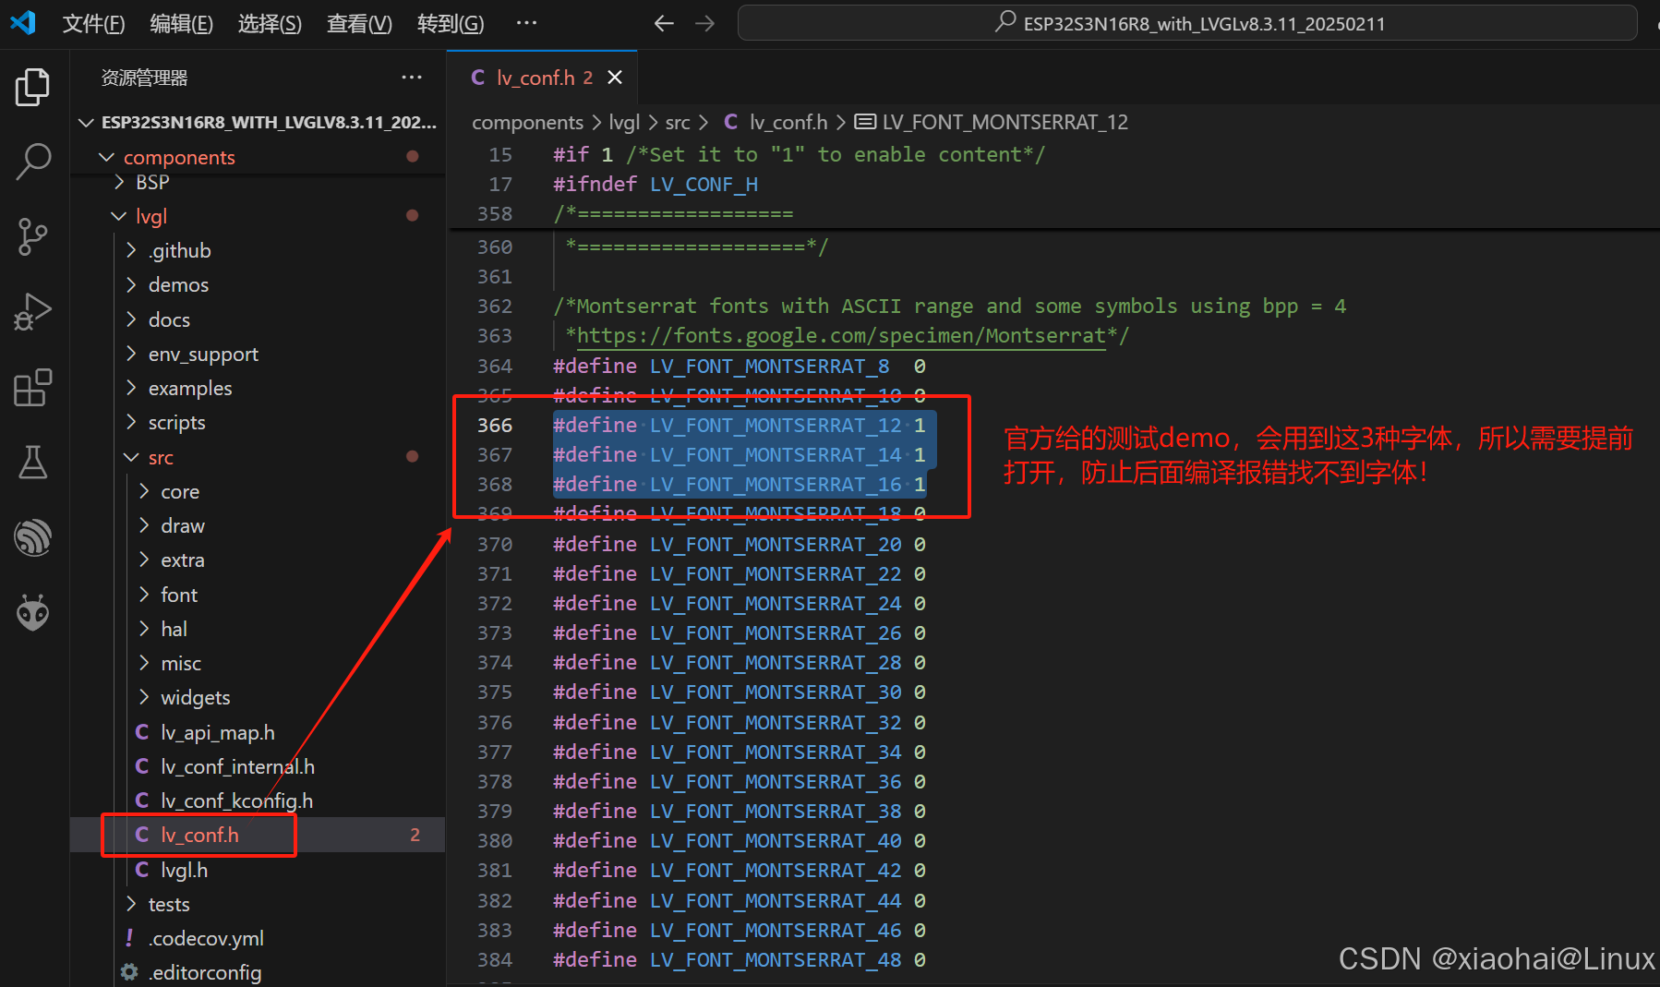The width and height of the screenshot is (1660, 987).
Task: Follow the fonts.google.com Montserrat link
Action: tap(841, 335)
